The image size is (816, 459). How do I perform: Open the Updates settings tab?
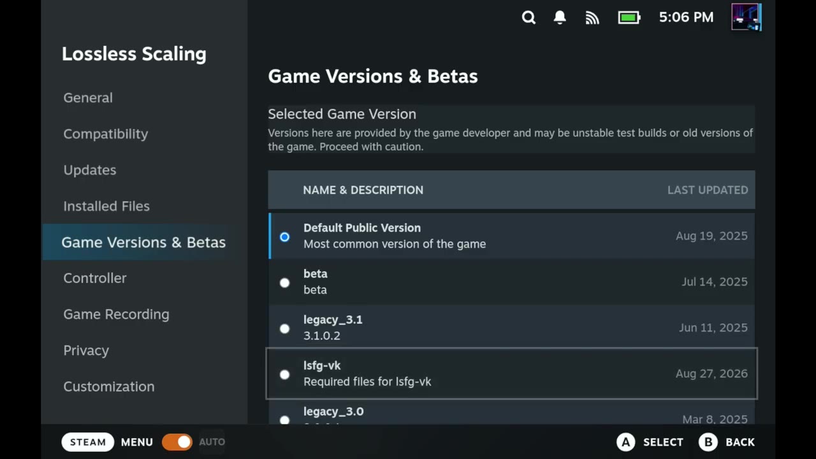coord(90,170)
